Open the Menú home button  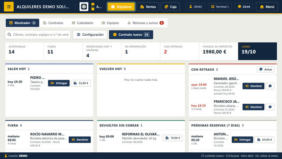pyautogui.click(x=267, y=7)
